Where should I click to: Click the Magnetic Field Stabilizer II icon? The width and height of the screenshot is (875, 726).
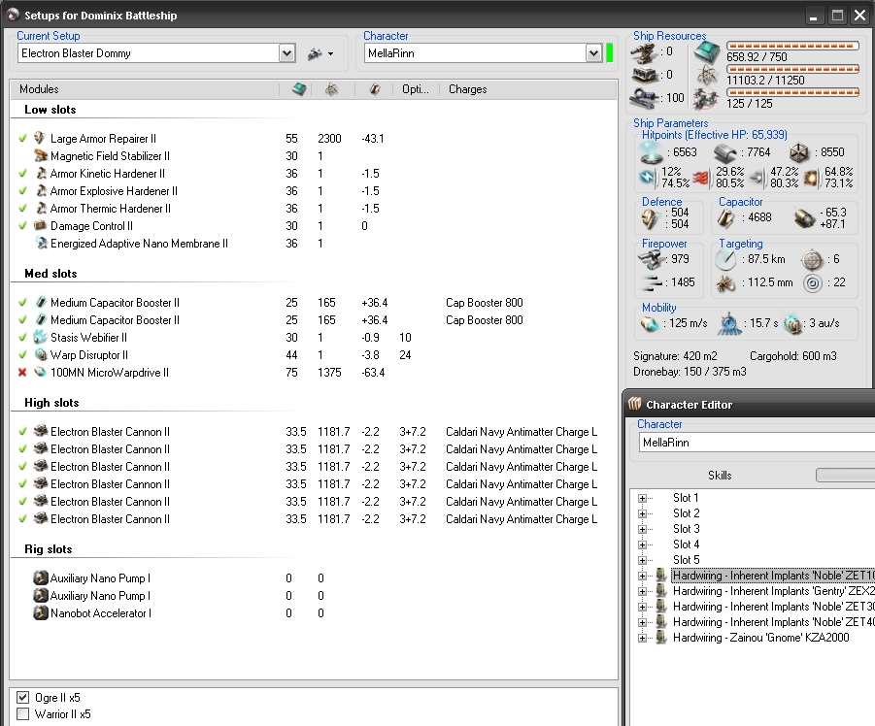click(x=41, y=156)
